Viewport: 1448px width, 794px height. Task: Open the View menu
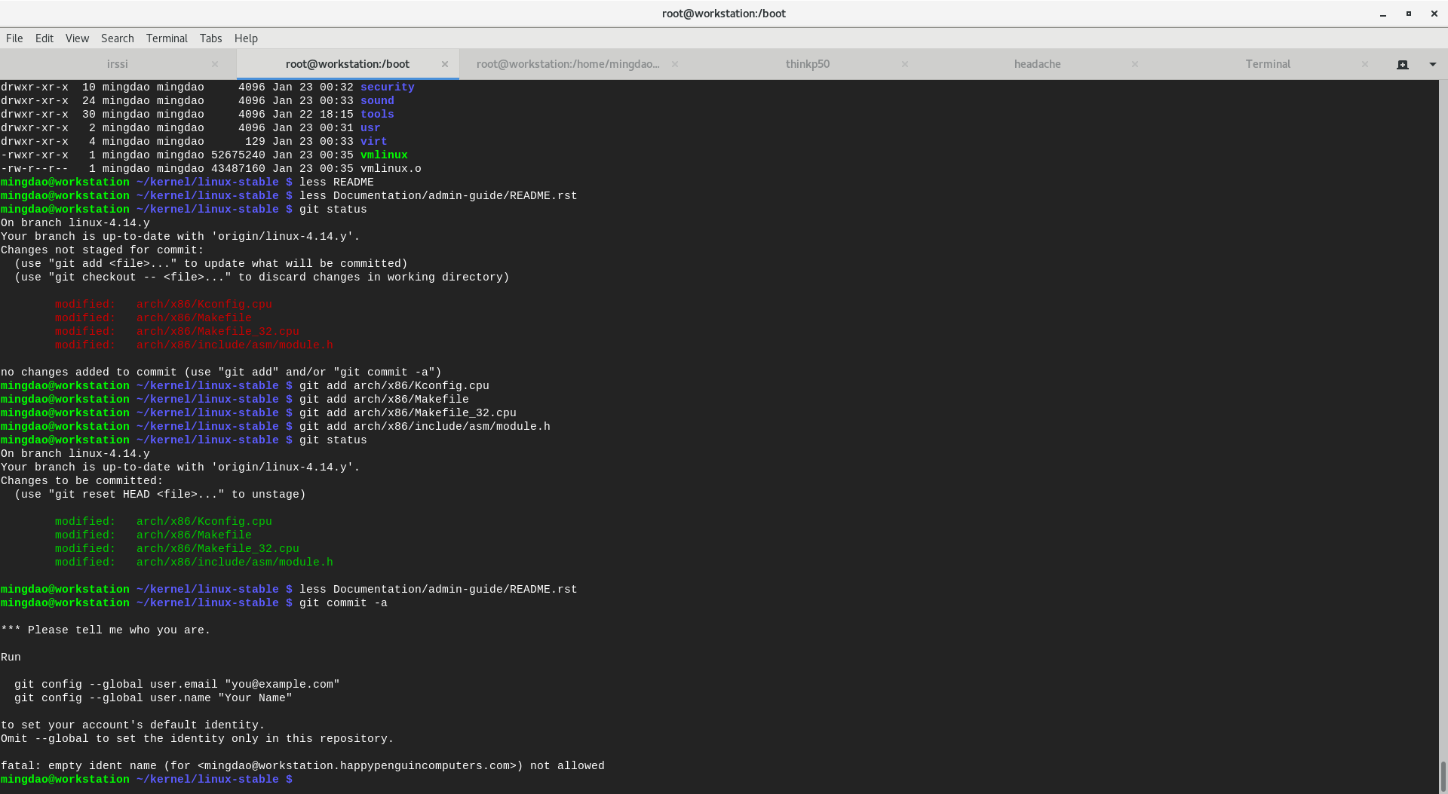pyautogui.click(x=77, y=38)
